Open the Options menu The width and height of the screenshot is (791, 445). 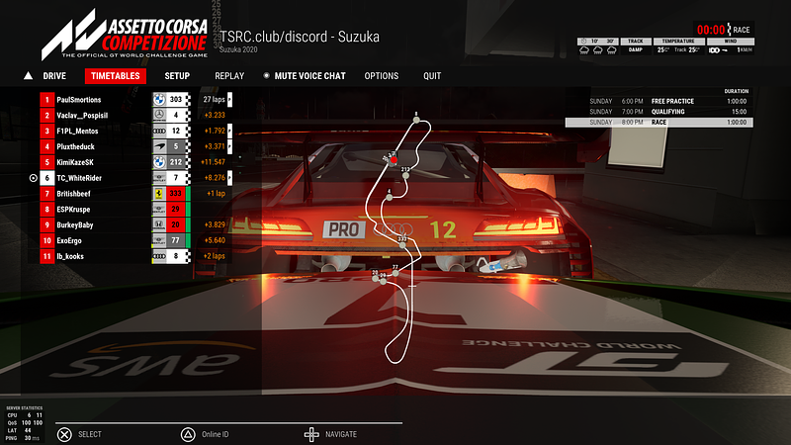(x=382, y=76)
